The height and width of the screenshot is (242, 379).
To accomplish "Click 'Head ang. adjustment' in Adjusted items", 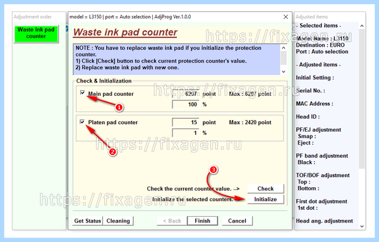I will tap(325, 221).
